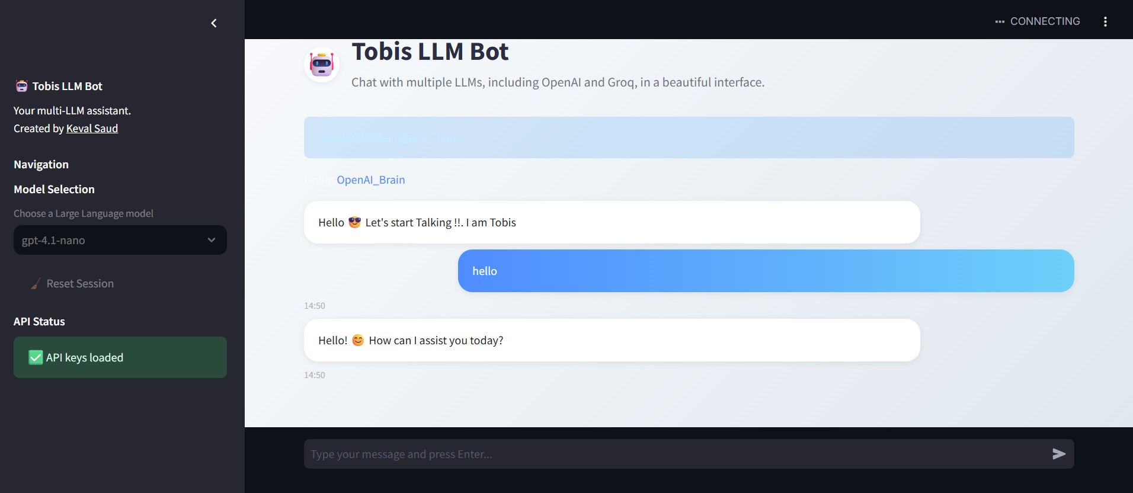Expand model list using the dropdown arrow

[212, 240]
